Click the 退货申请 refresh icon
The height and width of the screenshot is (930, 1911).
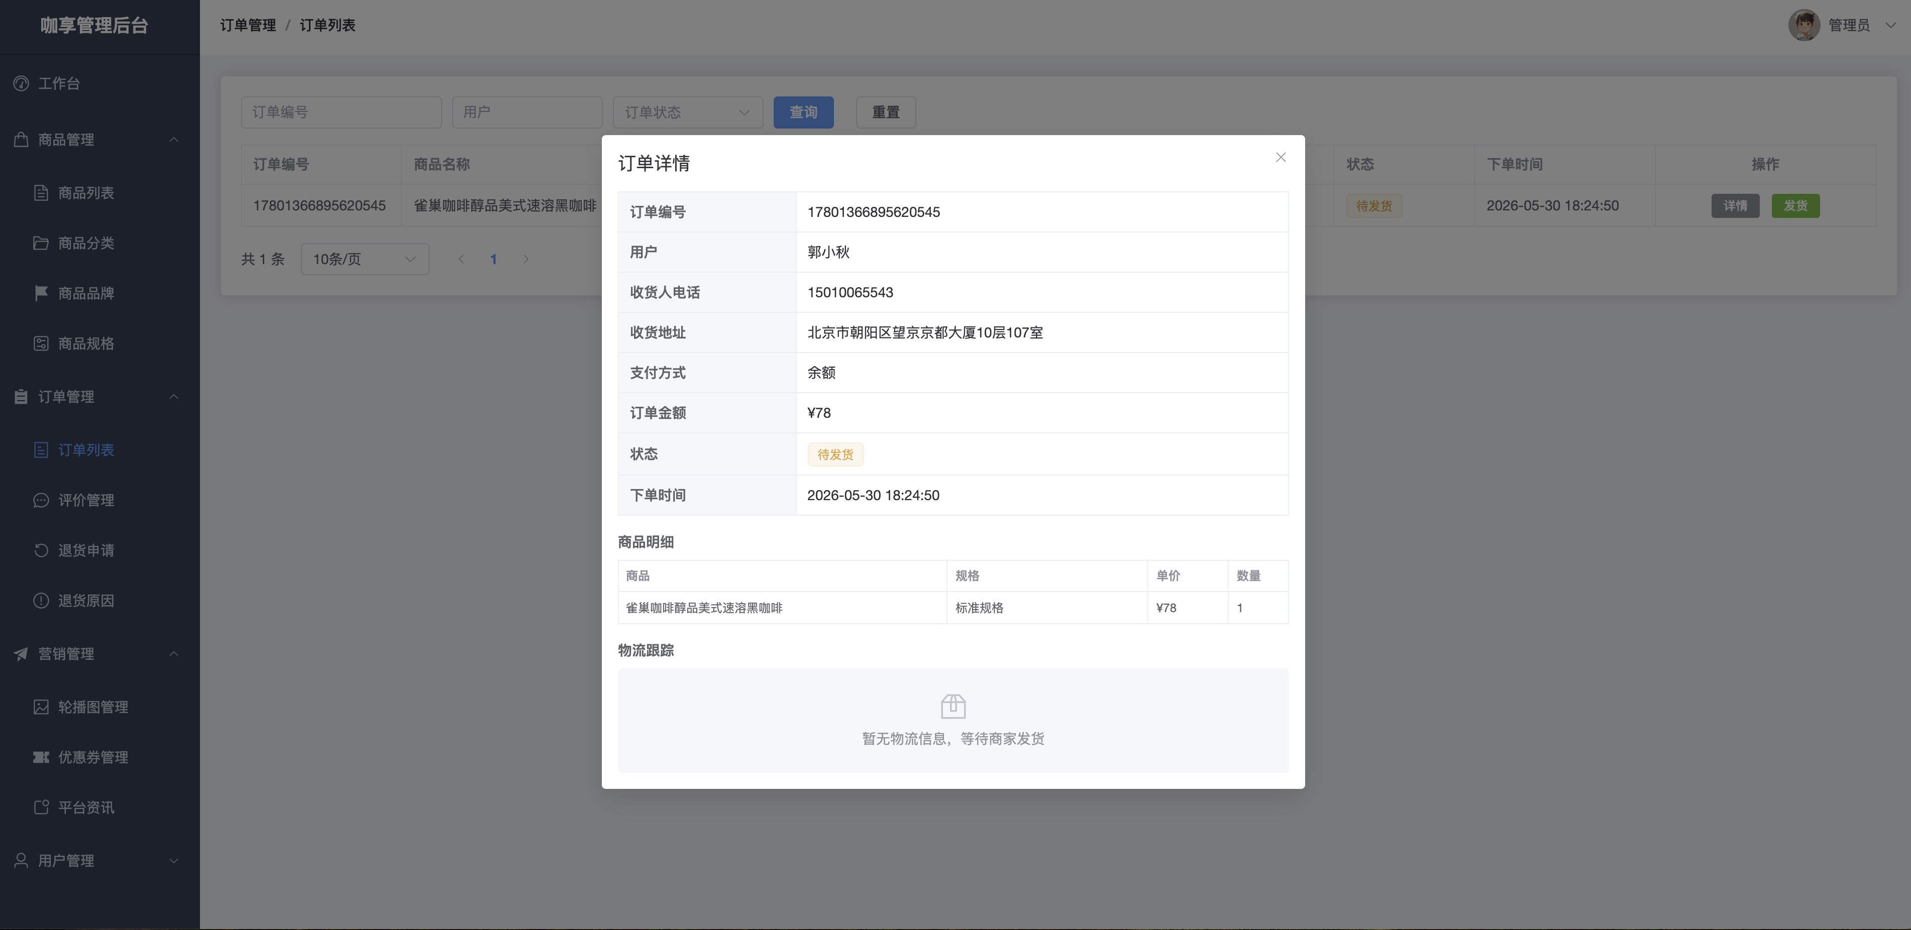click(x=42, y=550)
